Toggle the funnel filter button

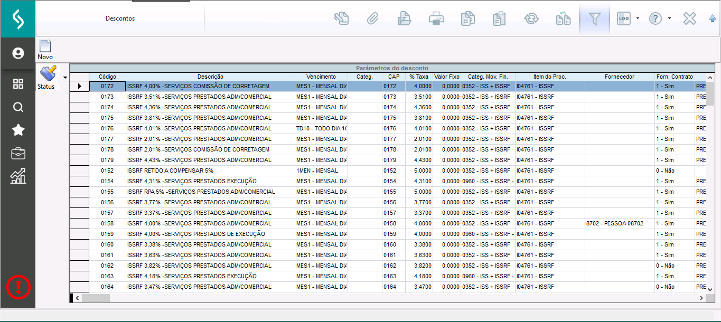pos(594,19)
